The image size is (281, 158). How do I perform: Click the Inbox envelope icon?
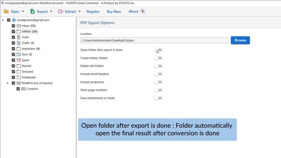point(18,26)
